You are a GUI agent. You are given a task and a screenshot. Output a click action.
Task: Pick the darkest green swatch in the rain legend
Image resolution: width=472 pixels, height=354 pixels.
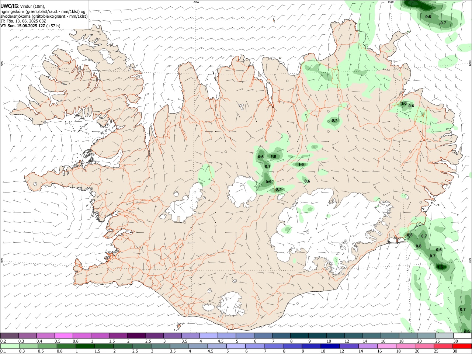point(85,346)
